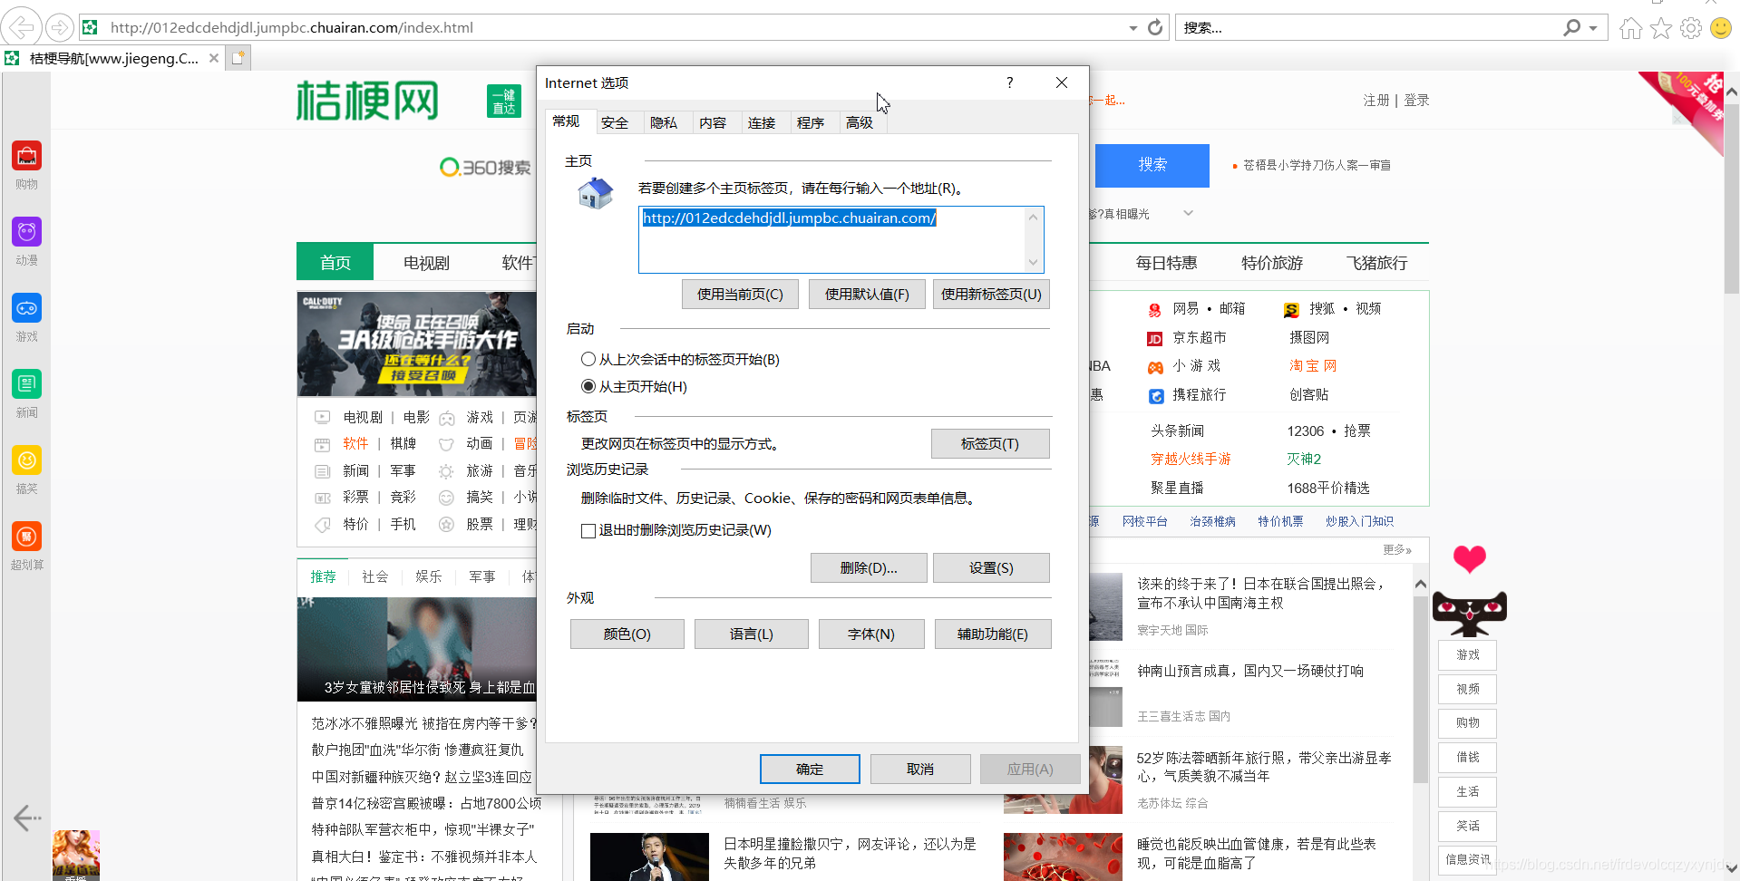Open 颜色(O) appearance button
Image resolution: width=1740 pixels, height=881 pixels.
(x=627, y=634)
